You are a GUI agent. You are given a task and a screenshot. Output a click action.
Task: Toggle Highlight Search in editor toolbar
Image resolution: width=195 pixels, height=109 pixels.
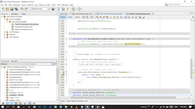[107, 17]
